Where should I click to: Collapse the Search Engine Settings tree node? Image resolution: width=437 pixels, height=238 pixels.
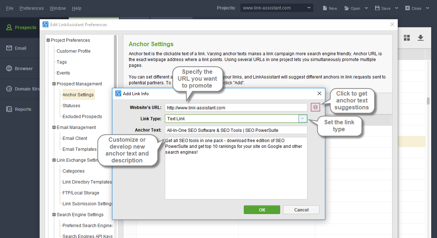tap(54, 215)
